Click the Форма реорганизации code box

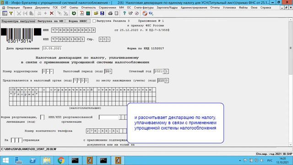click(43, 117)
